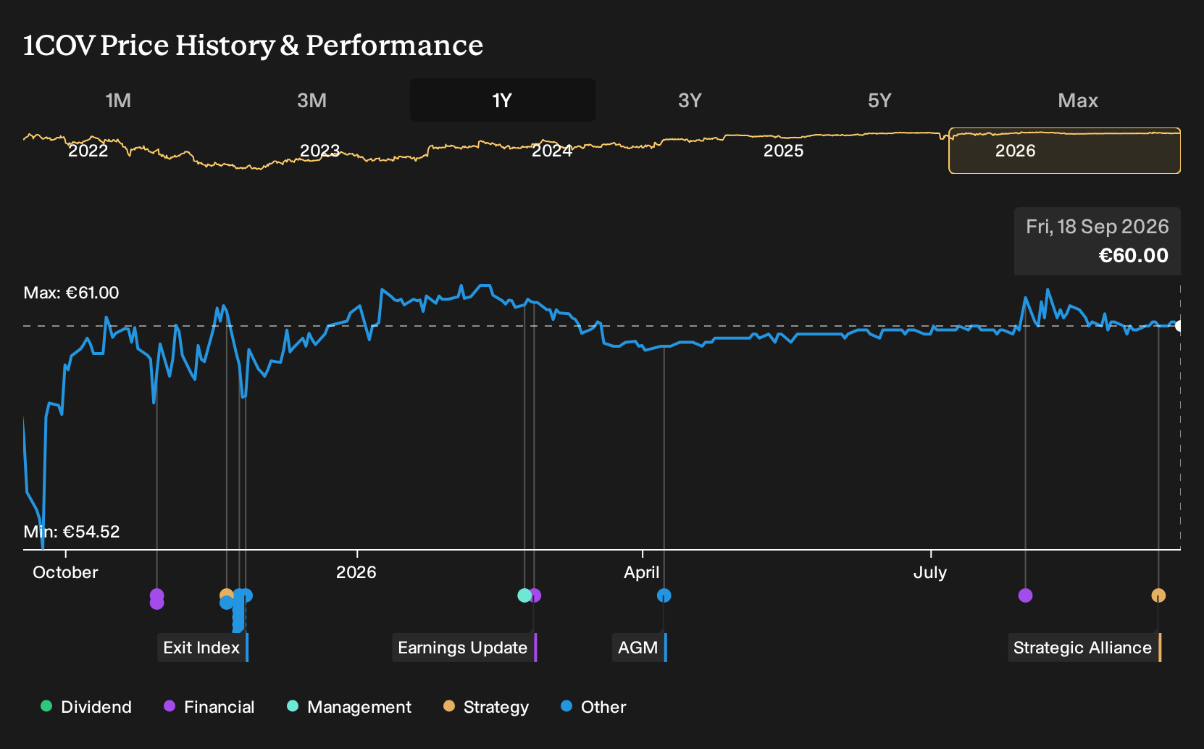Click the 1COV Price History & Performance heading

click(253, 45)
